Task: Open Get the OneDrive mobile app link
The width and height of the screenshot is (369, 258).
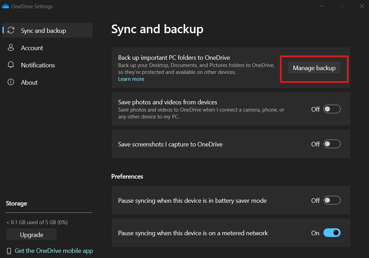Action: [x=54, y=251]
